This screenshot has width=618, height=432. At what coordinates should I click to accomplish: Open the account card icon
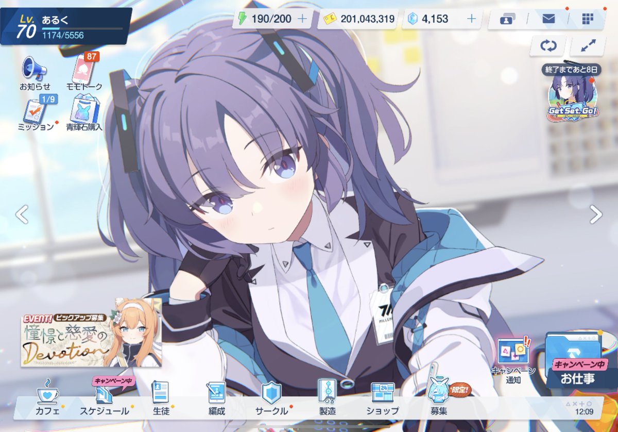[508, 20]
